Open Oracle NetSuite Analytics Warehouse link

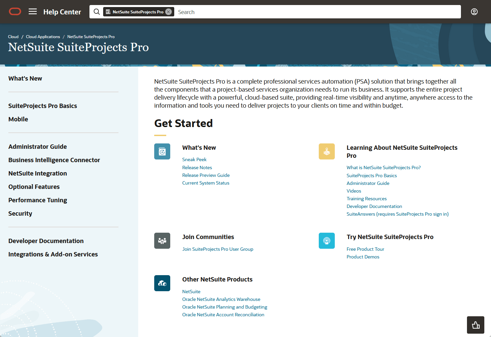pyautogui.click(x=221, y=299)
